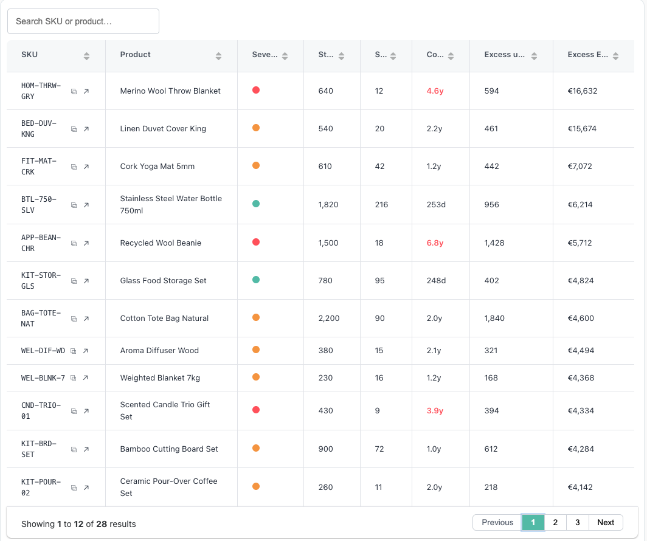The height and width of the screenshot is (541, 647).
Task: Go to the Previous page
Action: (497, 522)
